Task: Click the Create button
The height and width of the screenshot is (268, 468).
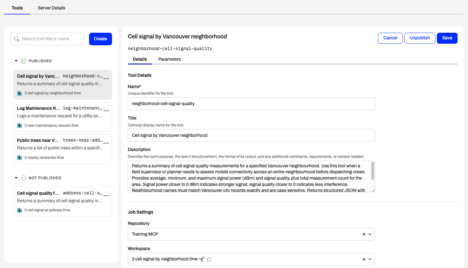Action: point(100,39)
